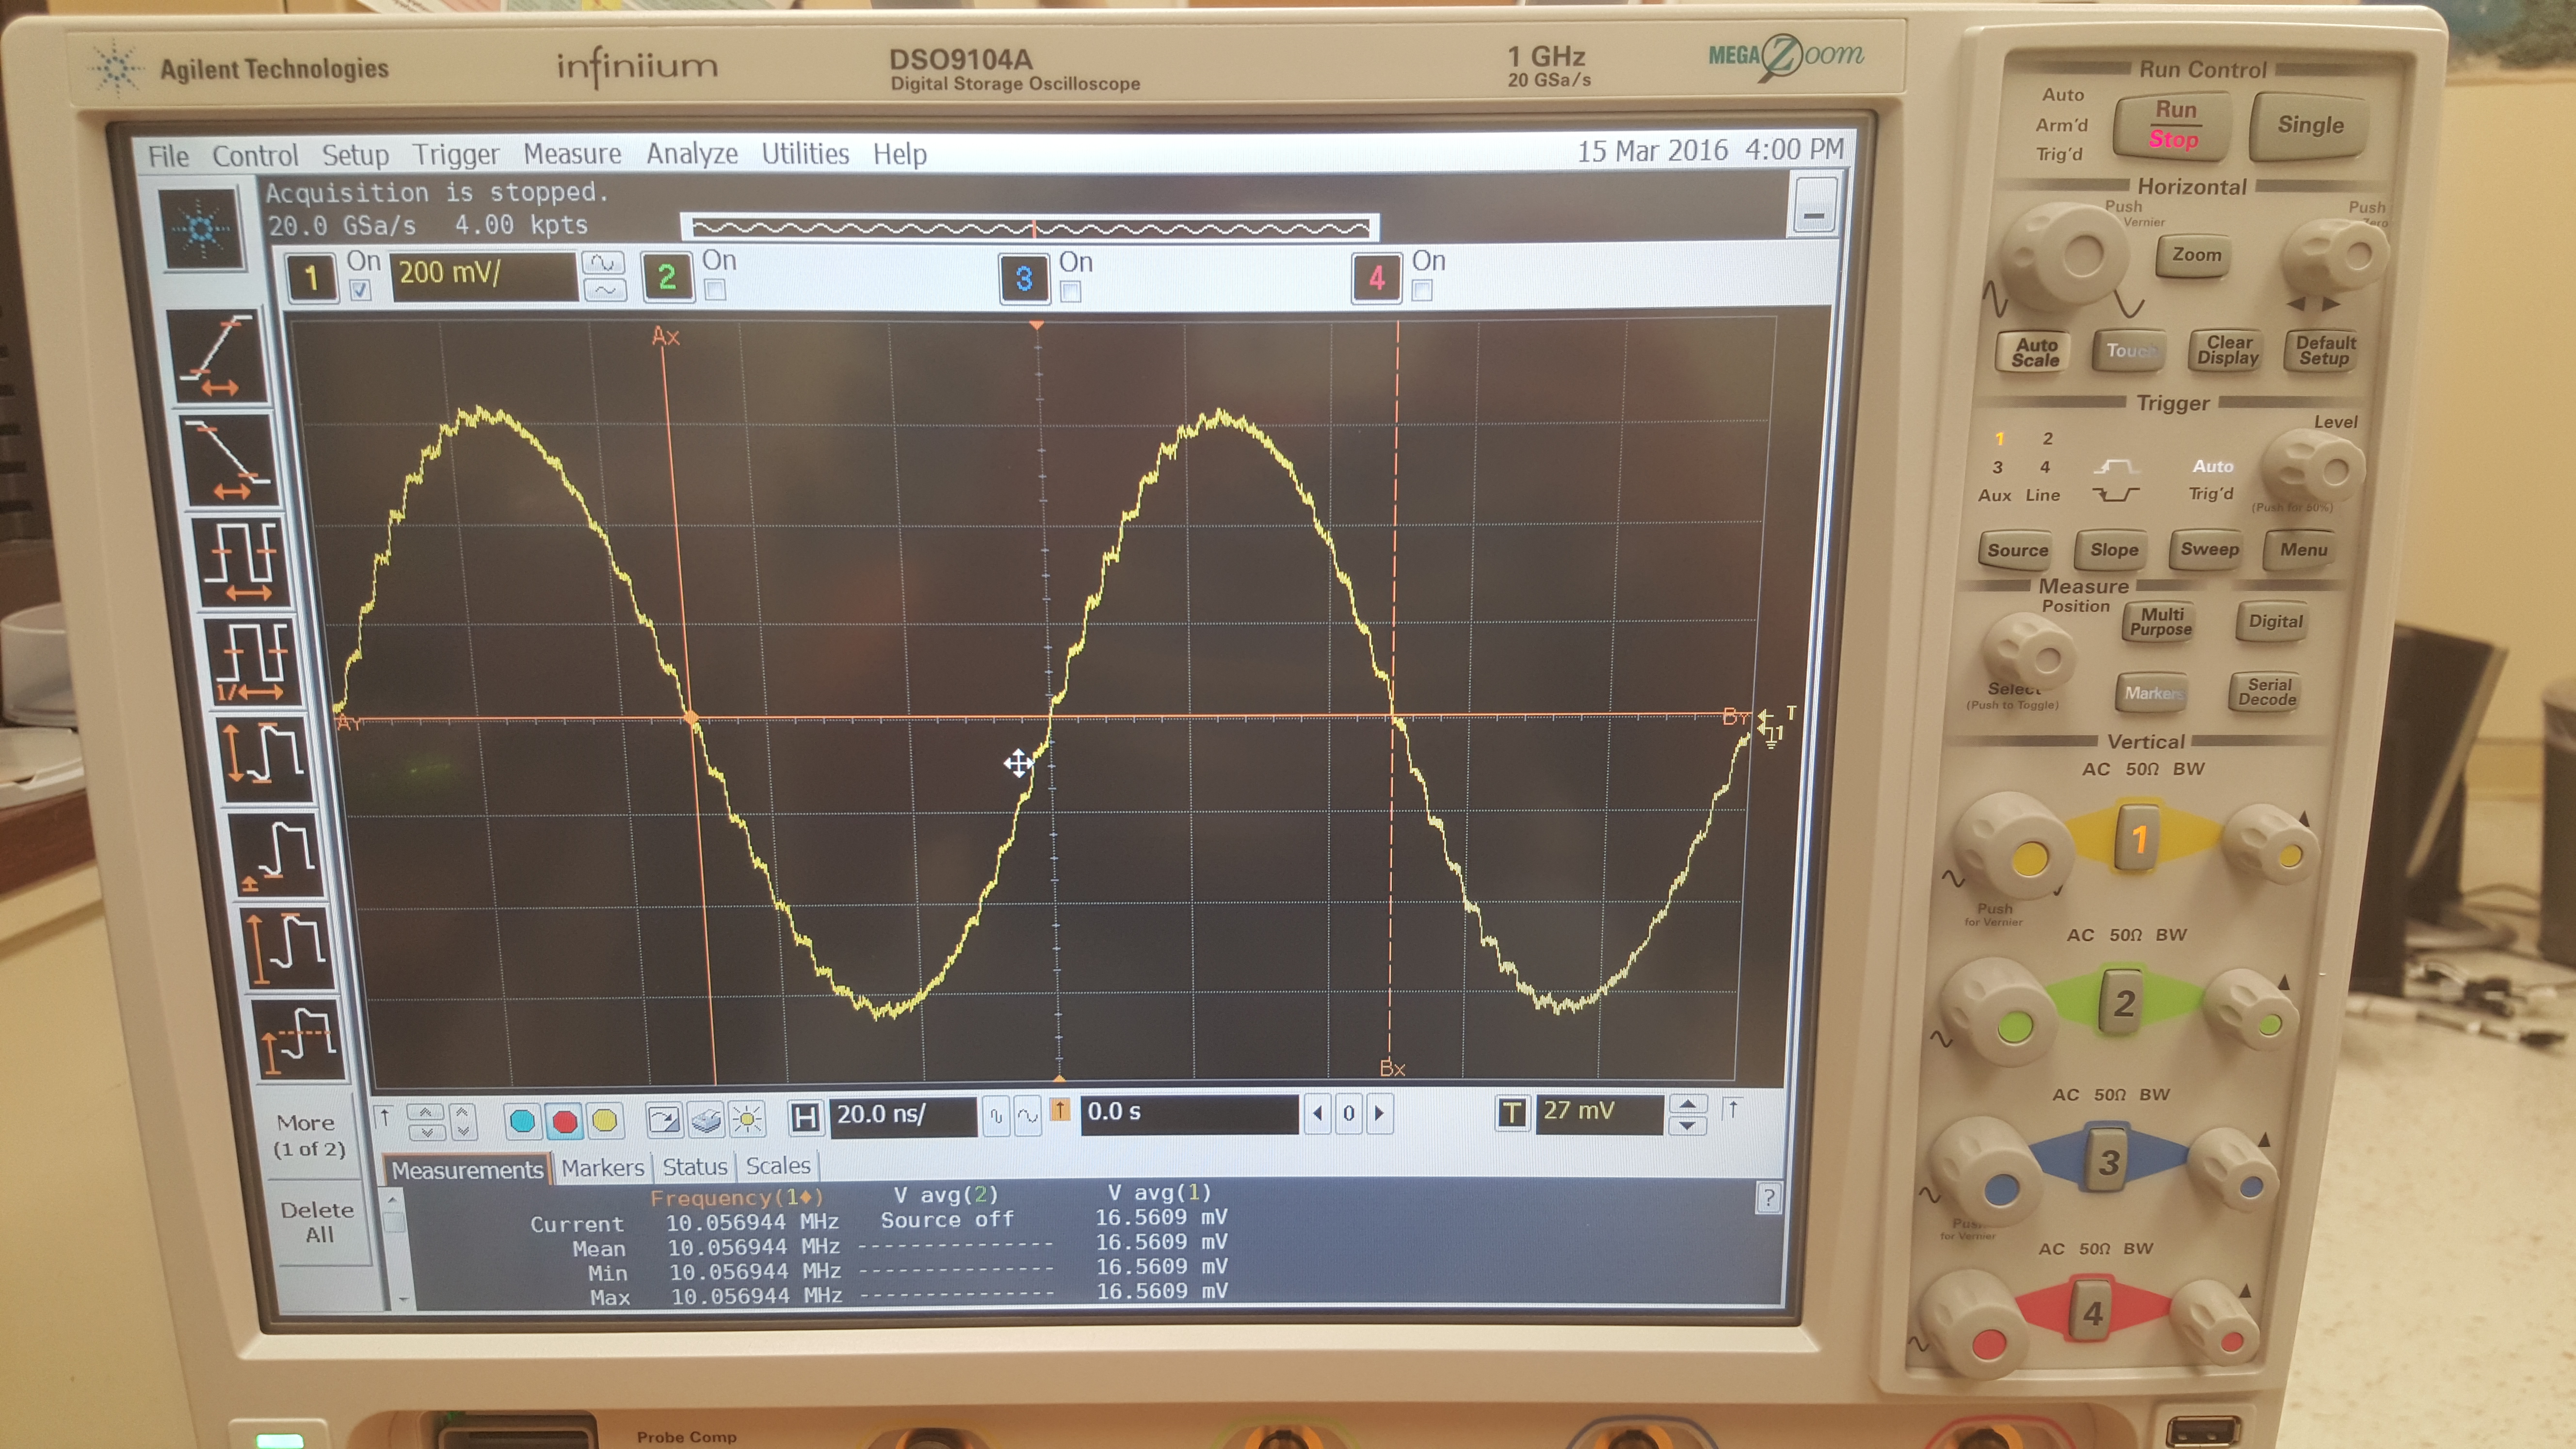Uncheck channel 1 On checkbox
2576x1449 pixels.
(361, 290)
